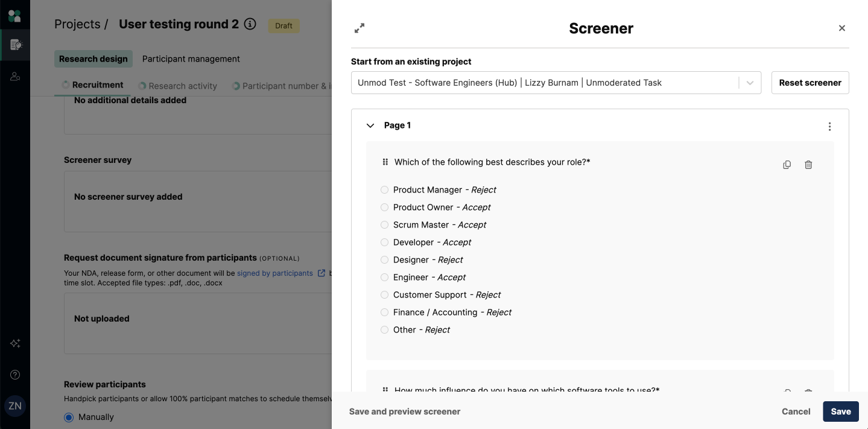The width and height of the screenshot is (868, 429).
Task: Select the Customer Support radio option
Action: click(x=385, y=295)
